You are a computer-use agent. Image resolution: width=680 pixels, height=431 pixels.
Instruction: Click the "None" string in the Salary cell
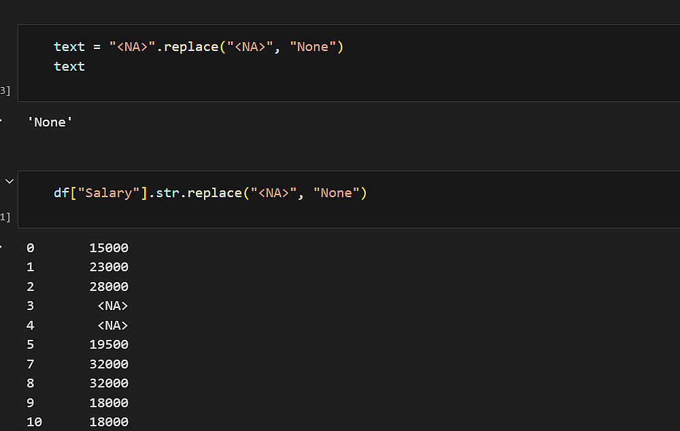336,193
